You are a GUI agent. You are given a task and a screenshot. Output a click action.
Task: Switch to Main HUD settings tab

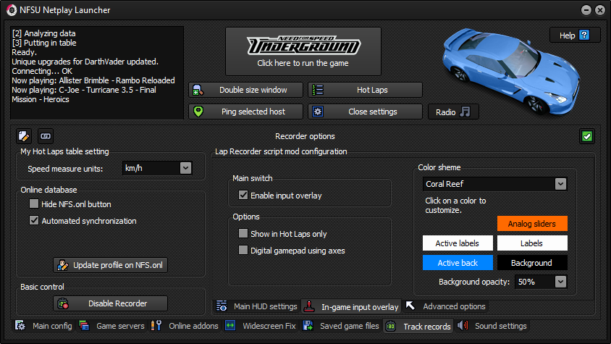pyautogui.click(x=257, y=306)
